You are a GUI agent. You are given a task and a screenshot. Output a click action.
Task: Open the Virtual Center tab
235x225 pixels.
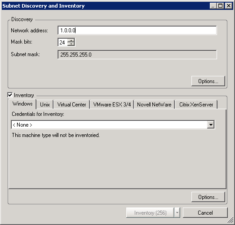pyautogui.click(x=71, y=104)
